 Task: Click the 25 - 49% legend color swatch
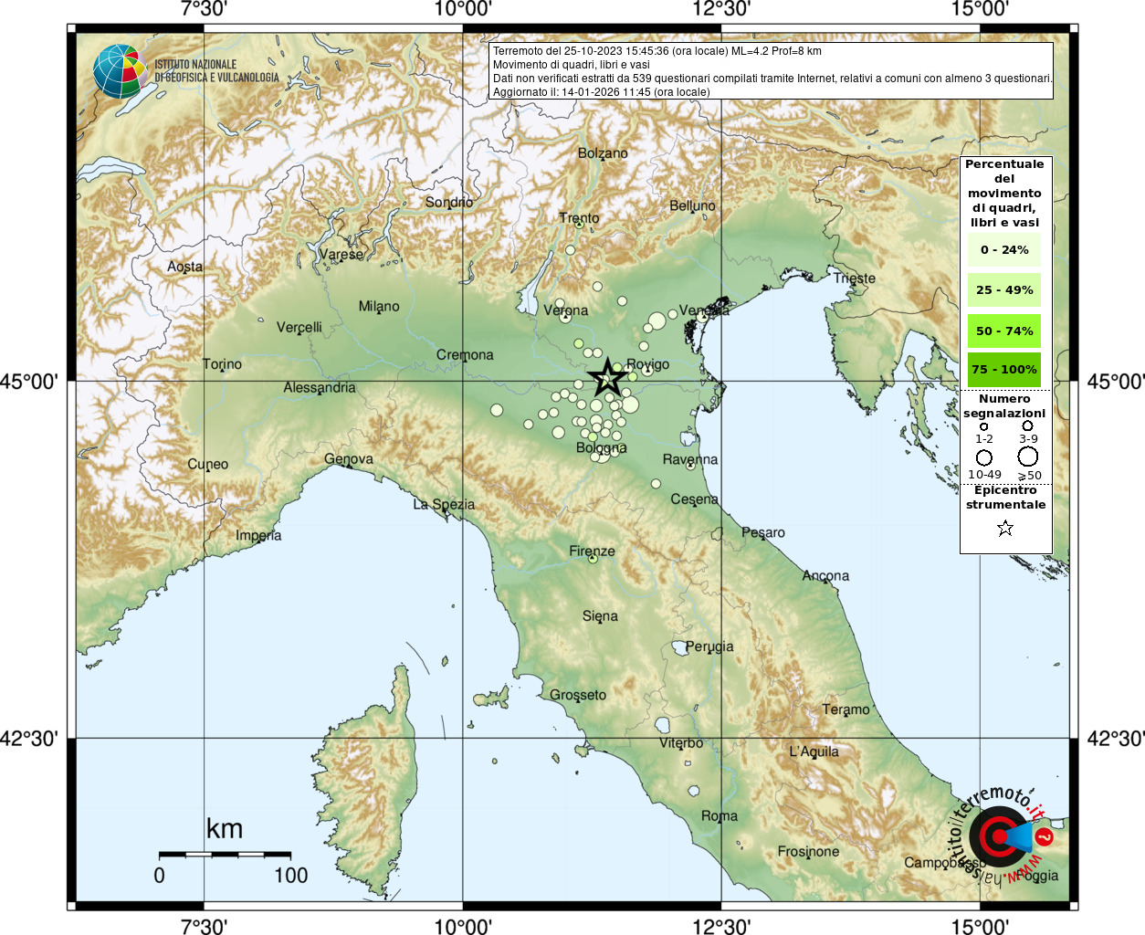pyautogui.click(x=1004, y=289)
